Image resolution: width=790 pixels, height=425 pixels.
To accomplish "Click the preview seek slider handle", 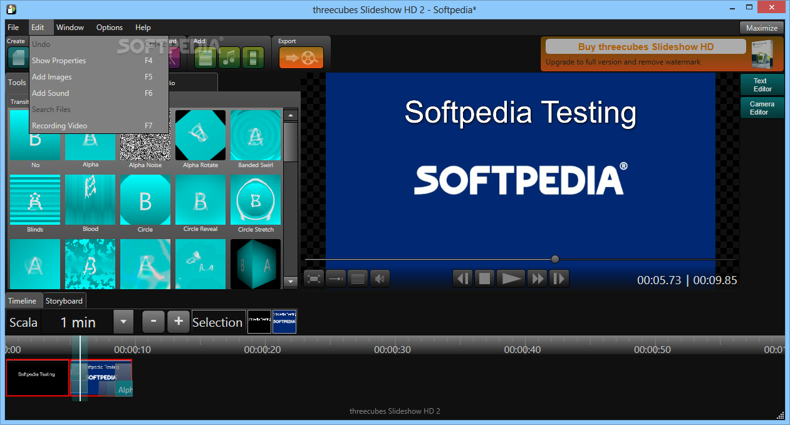I will pos(555,259).
